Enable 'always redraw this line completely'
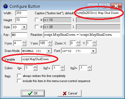The height and width of the screenshot is (99, 125). (19, 76)
